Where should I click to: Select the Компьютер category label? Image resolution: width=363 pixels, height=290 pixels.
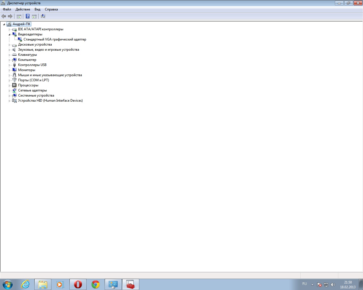27,60
